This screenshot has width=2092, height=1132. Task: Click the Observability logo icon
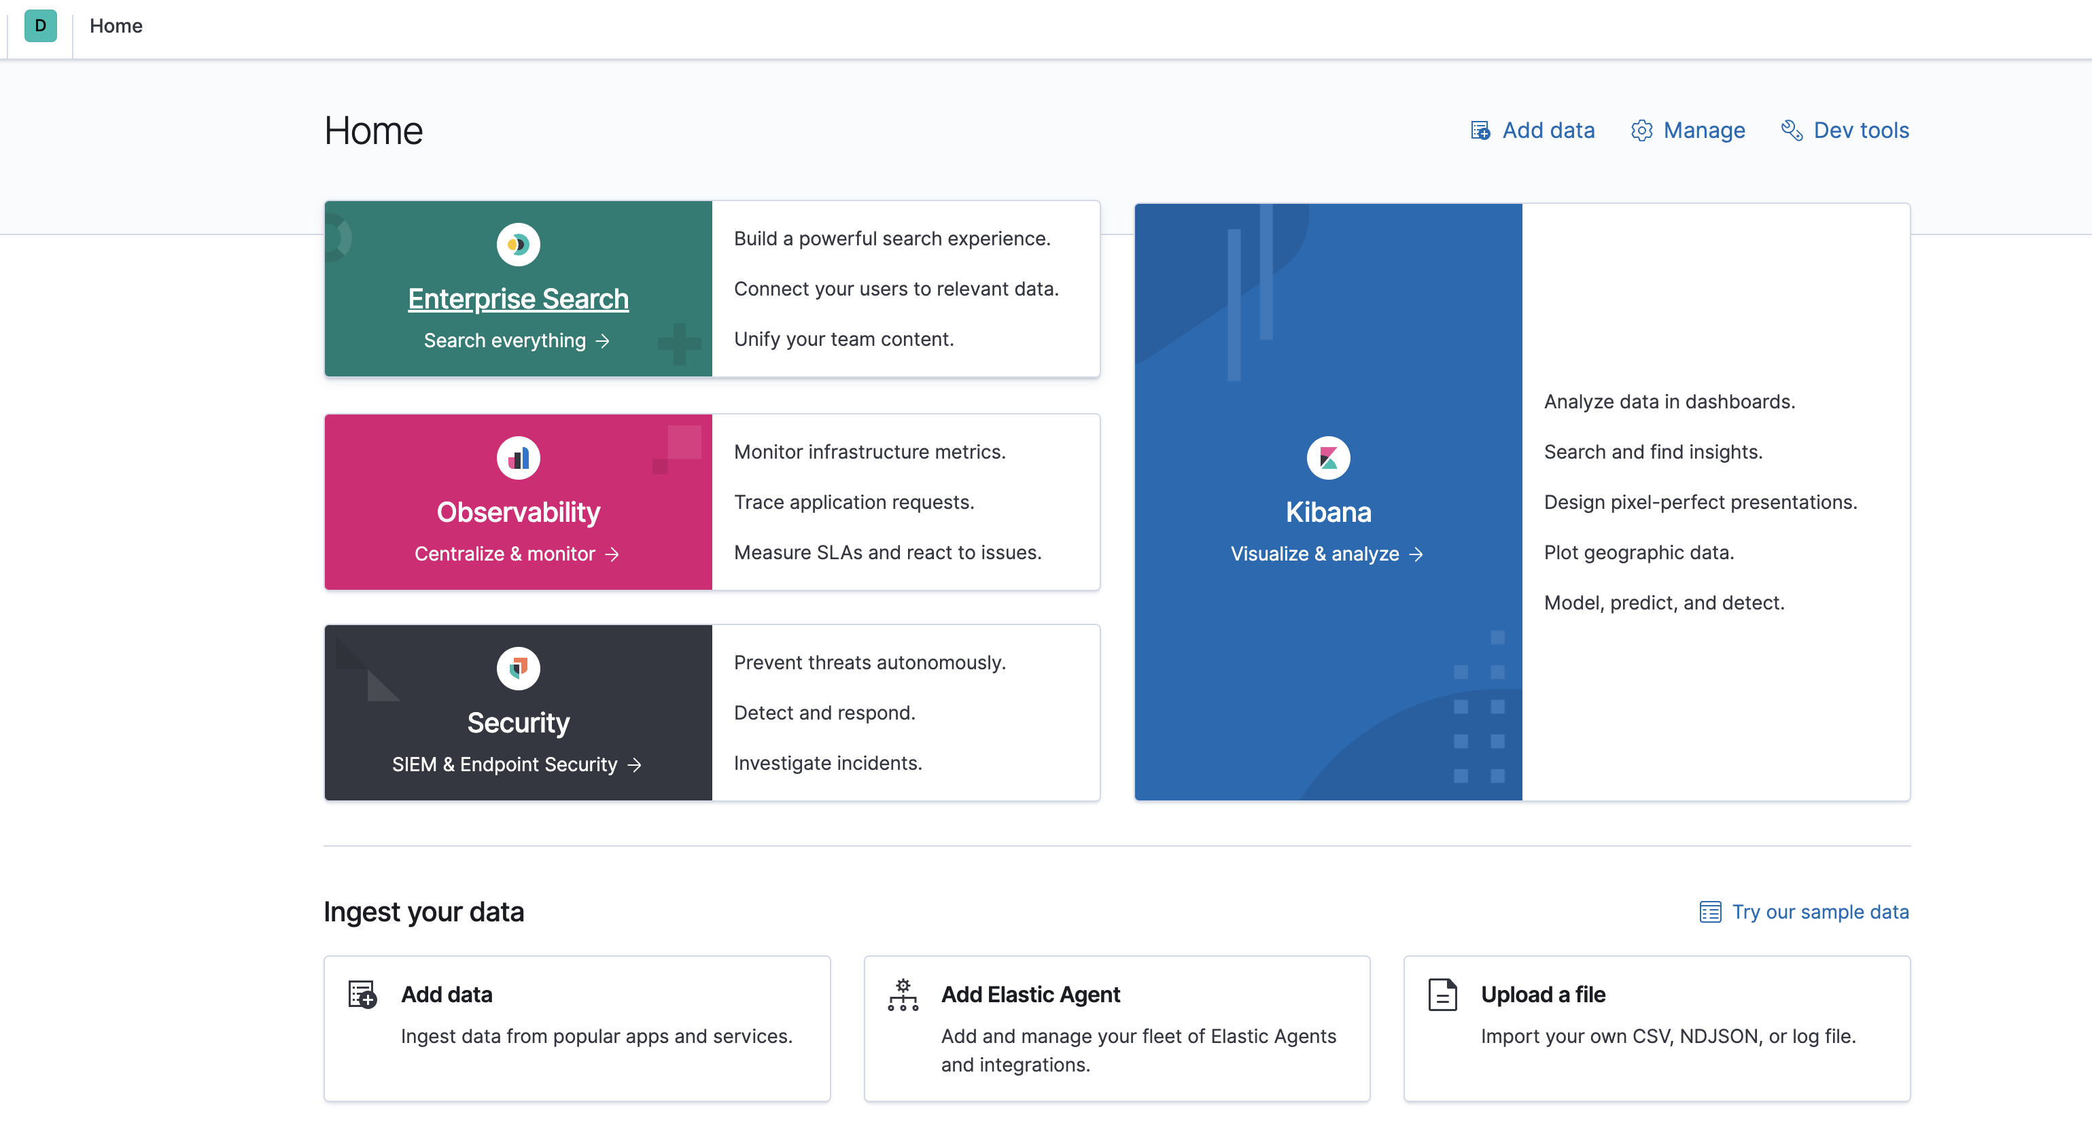click(x=518, y=458)
